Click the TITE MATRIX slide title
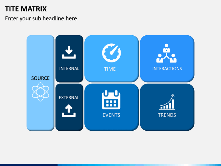This screenshot has height=166, width=221. click(26, 9)
